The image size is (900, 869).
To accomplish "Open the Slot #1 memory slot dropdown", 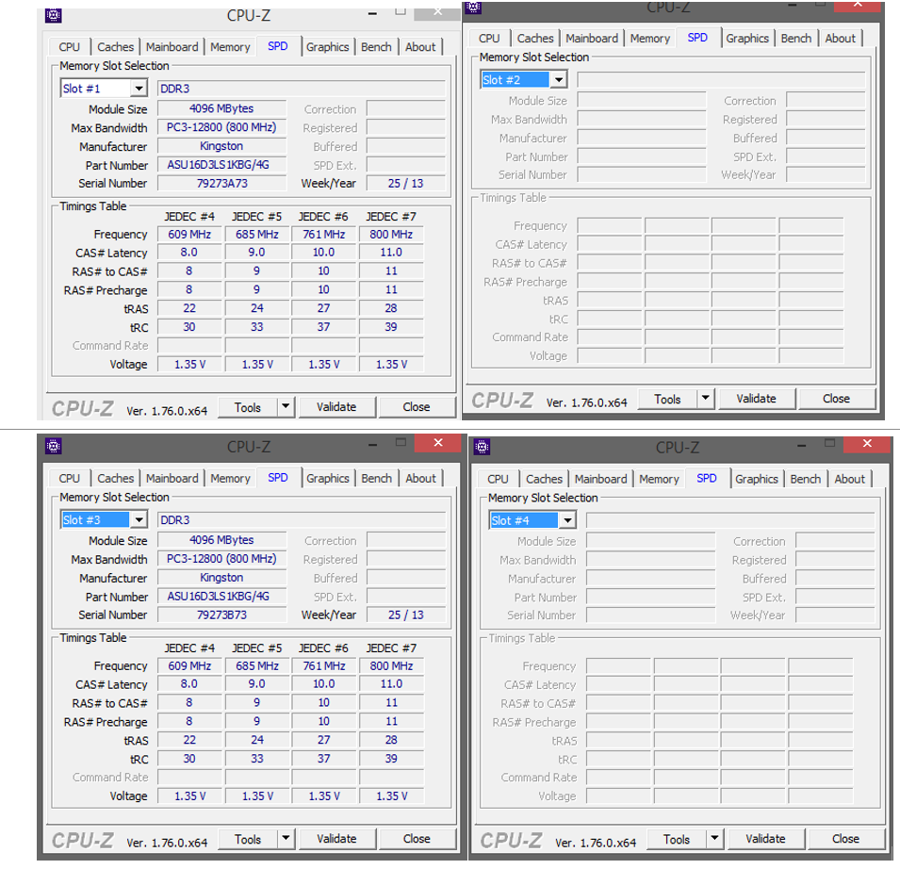I will (x=139, y=89).
